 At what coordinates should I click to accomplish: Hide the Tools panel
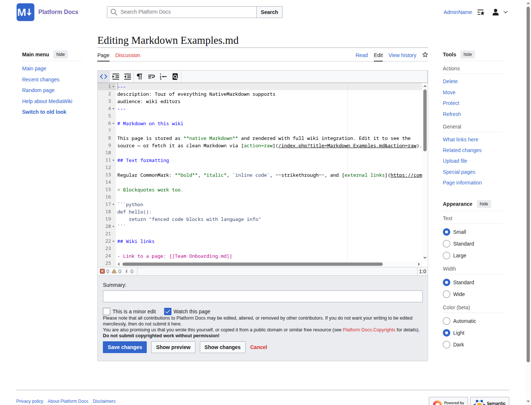(x=468, y=54)
